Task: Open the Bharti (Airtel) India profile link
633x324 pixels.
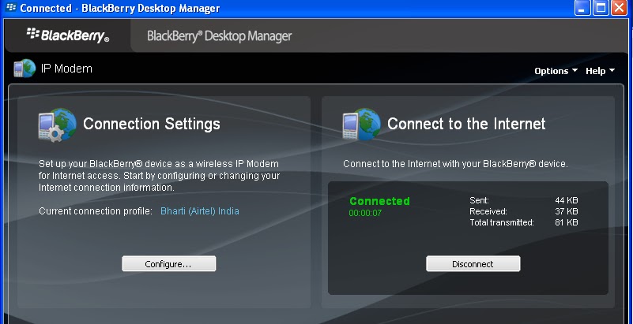Action: coord(200,211)
